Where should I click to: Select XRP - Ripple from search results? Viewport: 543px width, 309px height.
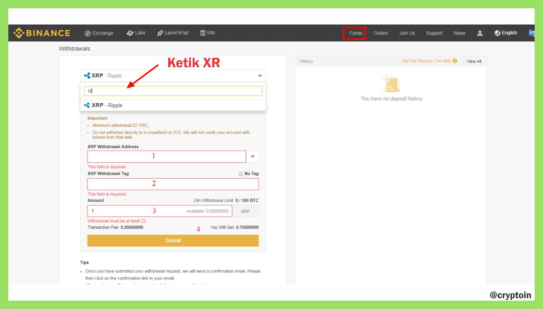[173, 105]
